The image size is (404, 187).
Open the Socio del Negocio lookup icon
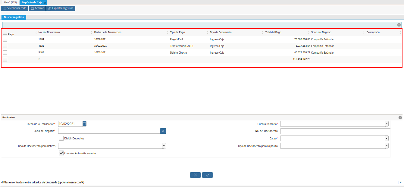click(163, 131)
